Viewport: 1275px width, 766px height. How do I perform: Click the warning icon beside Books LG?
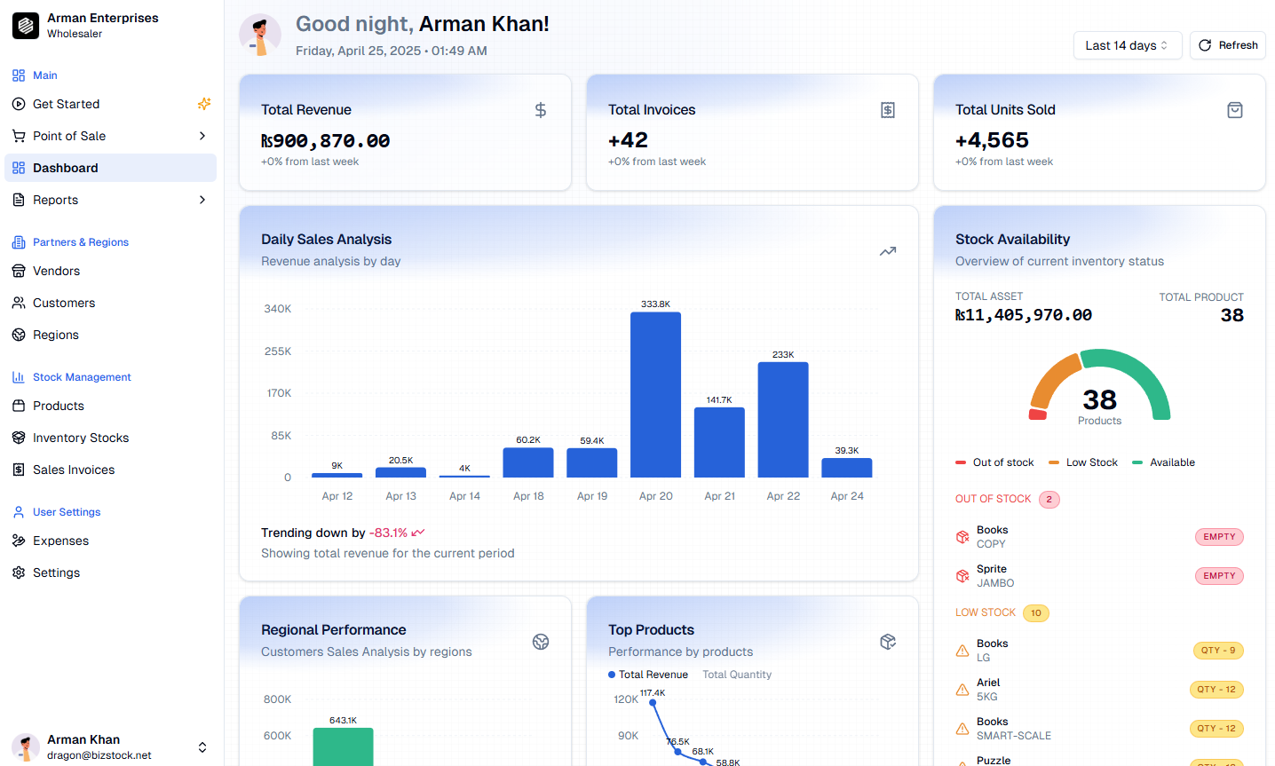coord(962,651)
